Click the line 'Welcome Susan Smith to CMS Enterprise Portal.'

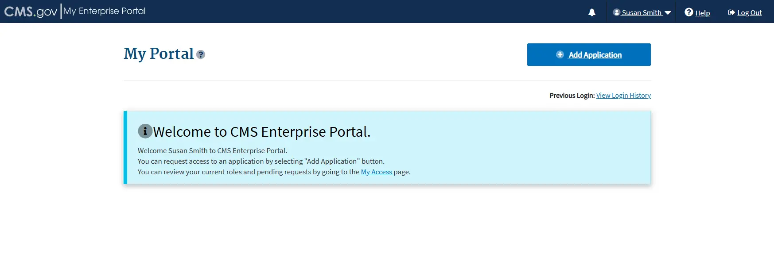212,151
